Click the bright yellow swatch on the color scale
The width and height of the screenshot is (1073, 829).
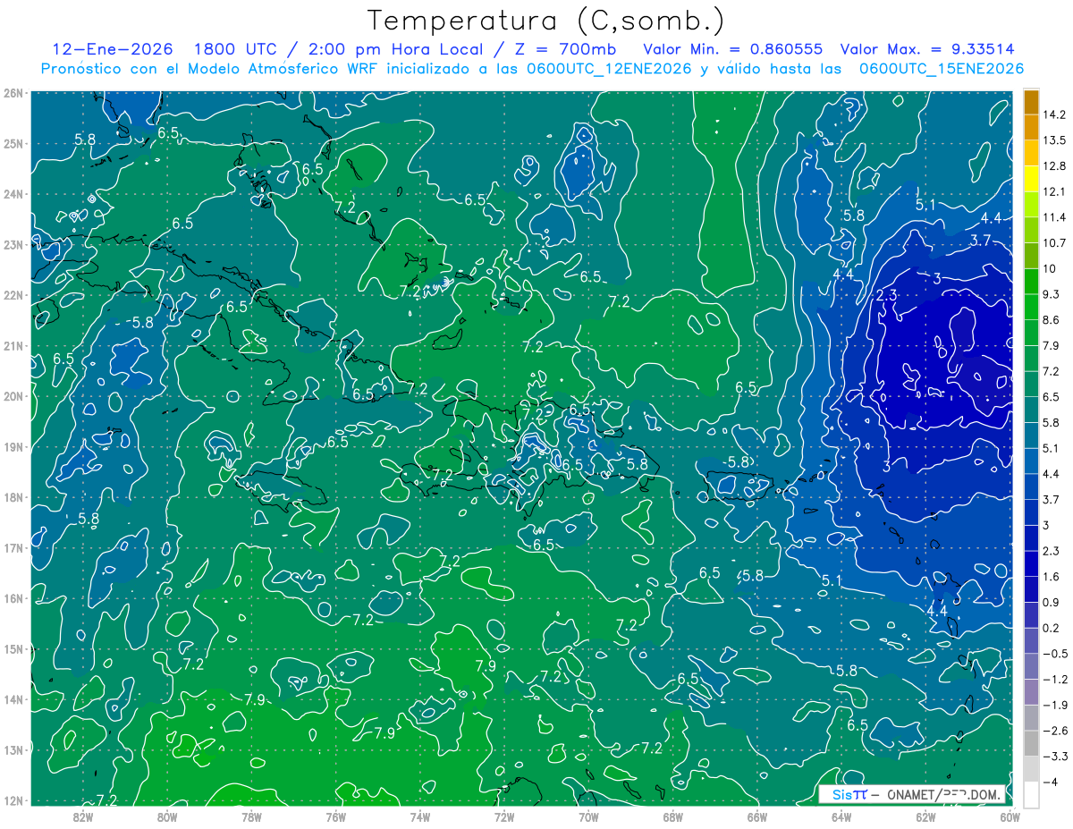pos(1031,179)
